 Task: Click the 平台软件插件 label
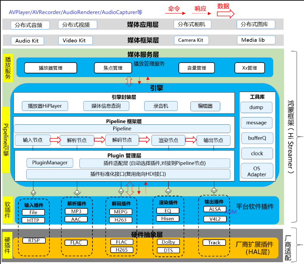[255, 207]
